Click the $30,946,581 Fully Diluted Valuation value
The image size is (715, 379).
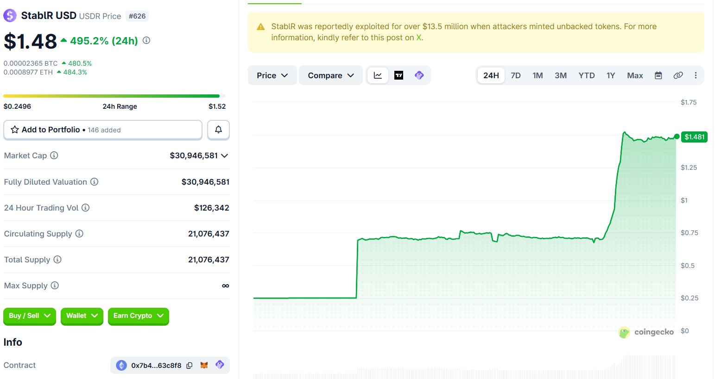pyautogui.click(x=205, y=182)
